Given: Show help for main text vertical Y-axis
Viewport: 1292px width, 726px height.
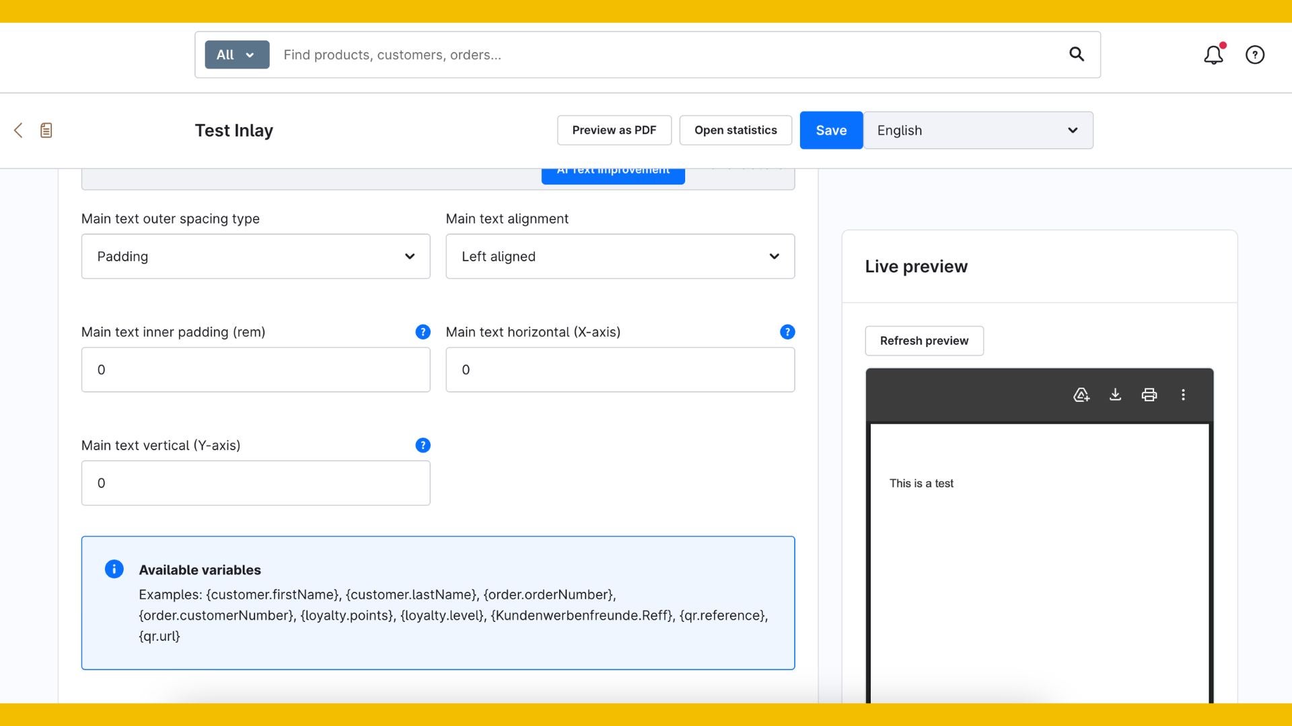Looking at the screenshot, I should [x=423, y=445].
